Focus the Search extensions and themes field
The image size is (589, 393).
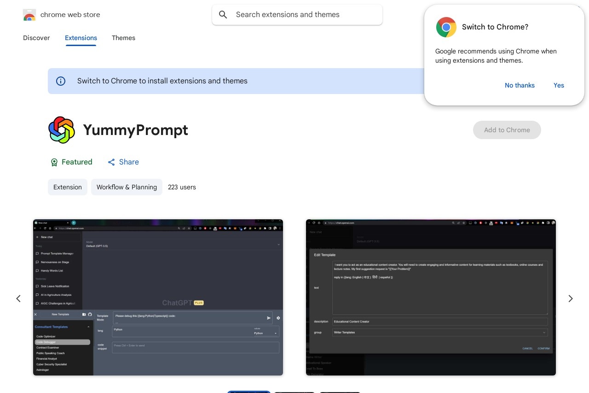(x=297, y=15)
